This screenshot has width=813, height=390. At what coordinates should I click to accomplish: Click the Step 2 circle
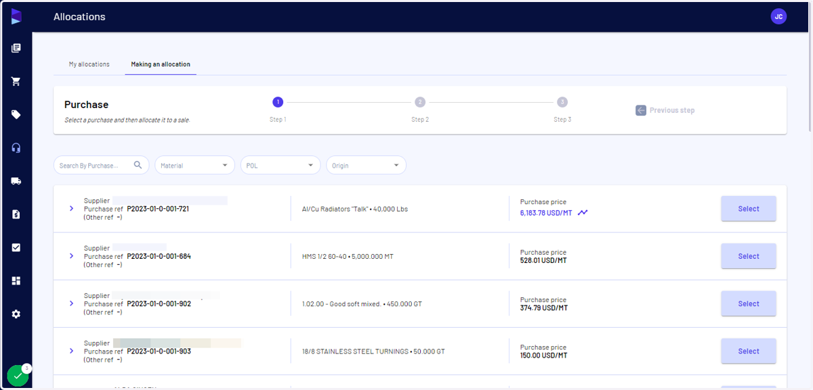[x=420, y=102]
